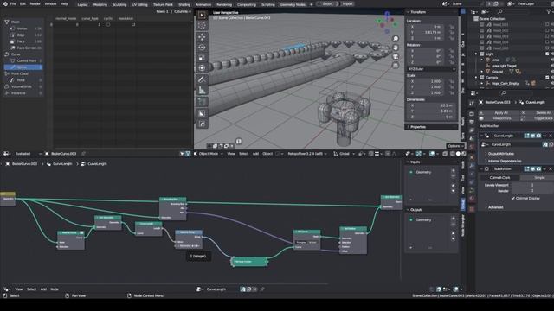Select the Annotate pencil tool

tap(202, 79)
